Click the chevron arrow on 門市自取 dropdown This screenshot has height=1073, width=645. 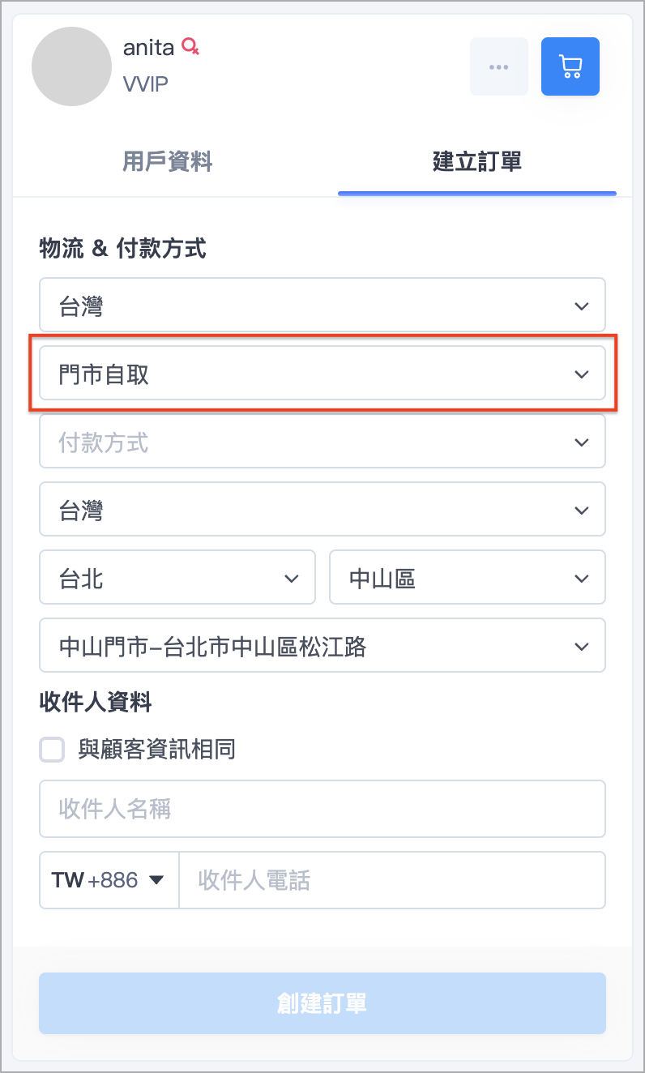581,374
